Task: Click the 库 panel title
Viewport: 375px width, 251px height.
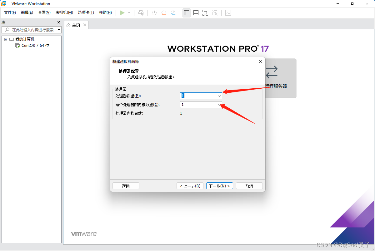Action: [x=3, y=22]
